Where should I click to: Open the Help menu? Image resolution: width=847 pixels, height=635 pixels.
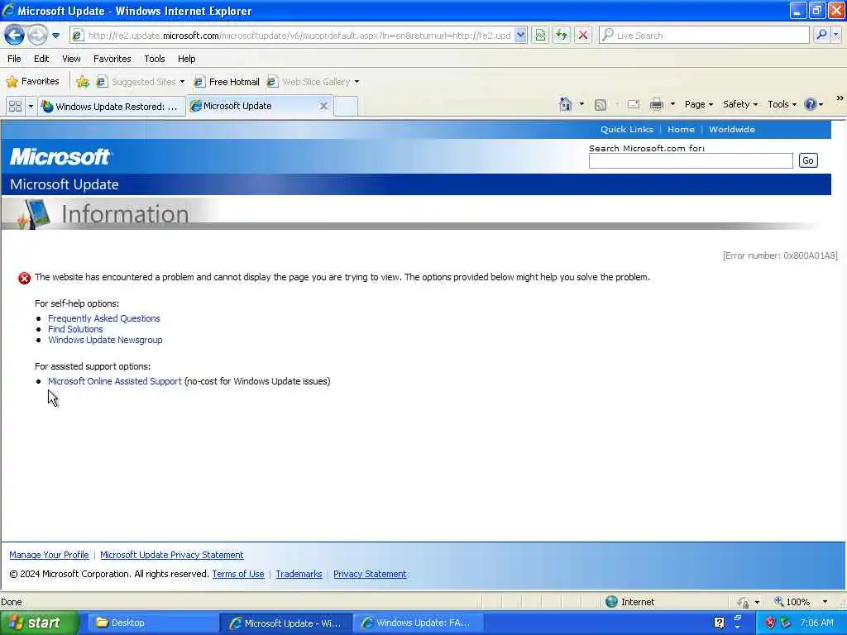187,59
